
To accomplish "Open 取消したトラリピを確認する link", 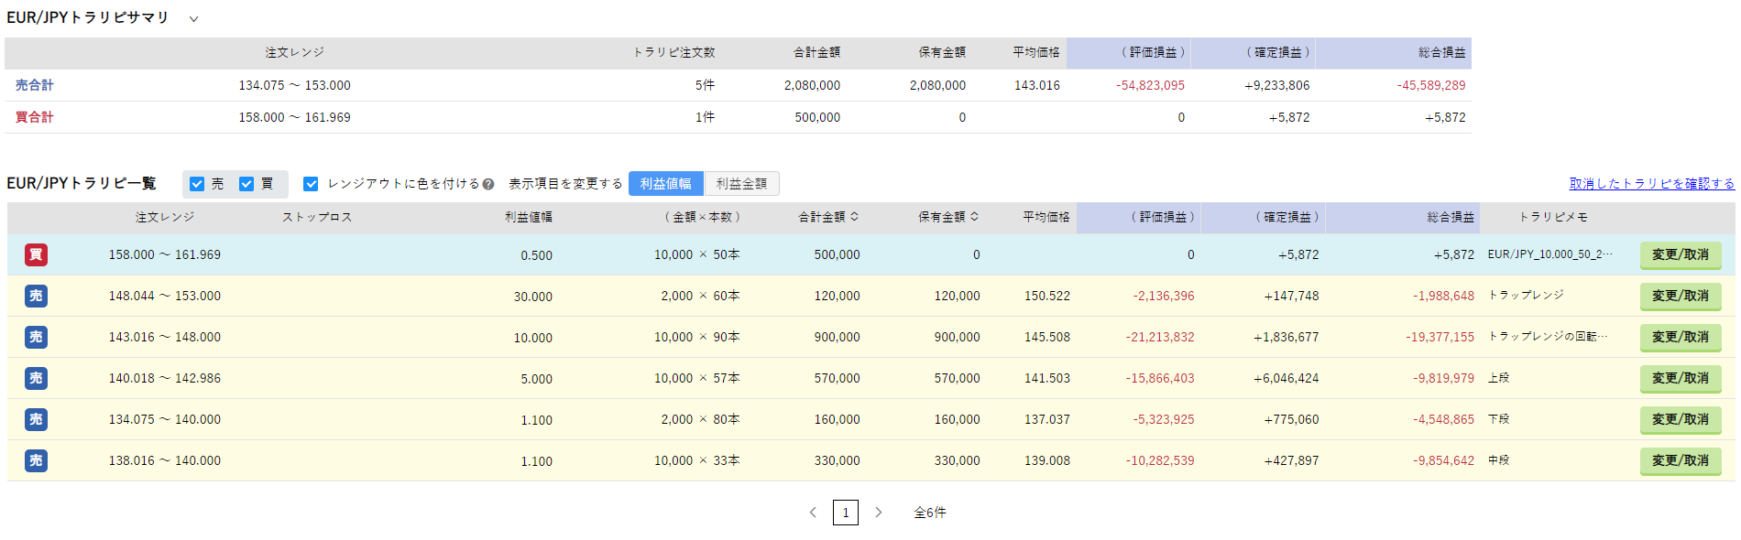I will (x=1651, y=184).
